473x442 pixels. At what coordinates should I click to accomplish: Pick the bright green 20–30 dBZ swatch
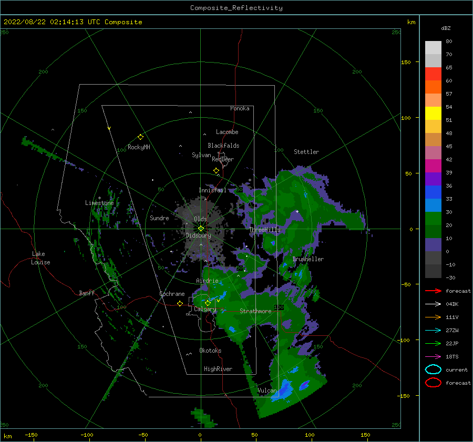point(433,219)
